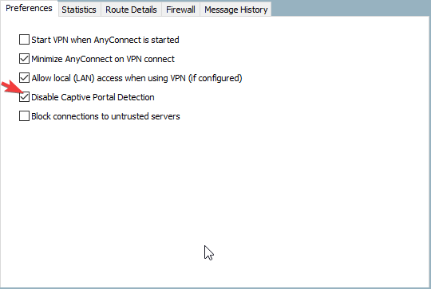Click the empty tab strip right of Message History

pyautogui.click(x=350, y=8)
